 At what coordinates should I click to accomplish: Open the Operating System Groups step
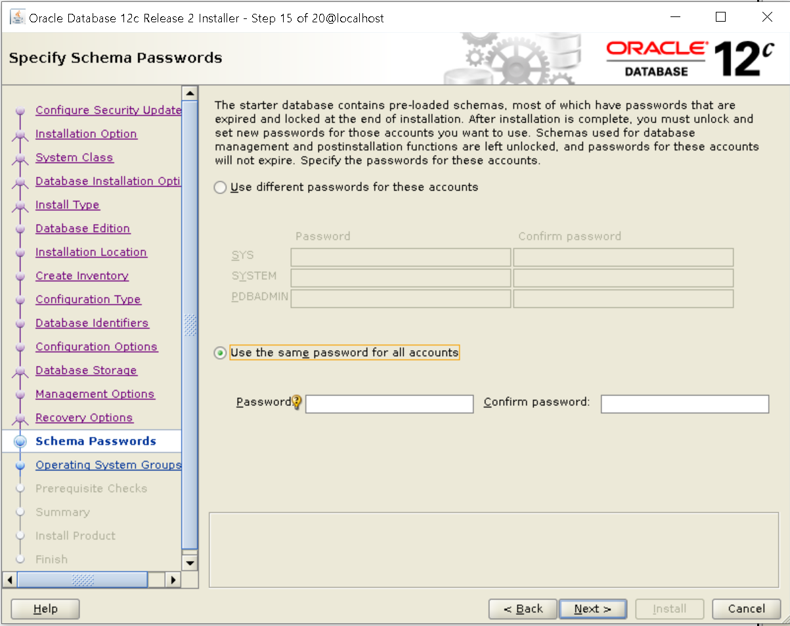[x=108, y=465]
